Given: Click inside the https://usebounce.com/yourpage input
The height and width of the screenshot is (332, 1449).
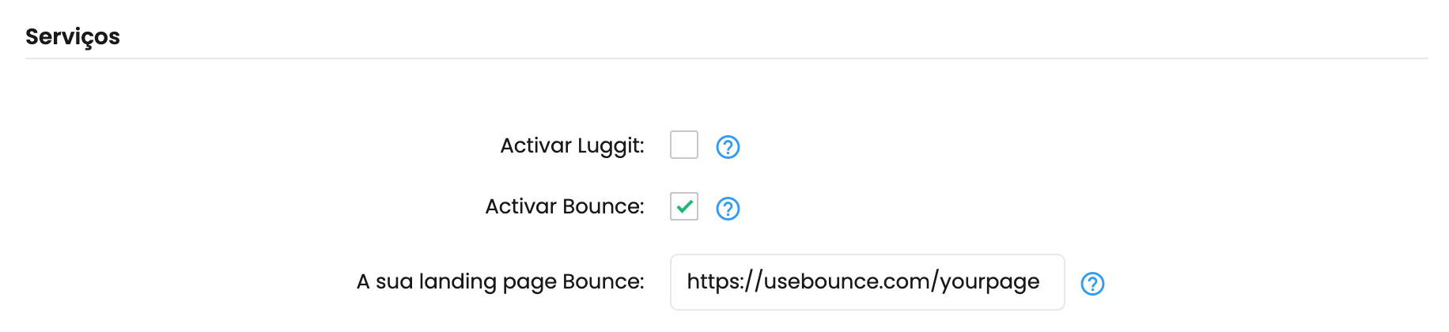Looking at the screenshot, I should click(x=867, y=282).
